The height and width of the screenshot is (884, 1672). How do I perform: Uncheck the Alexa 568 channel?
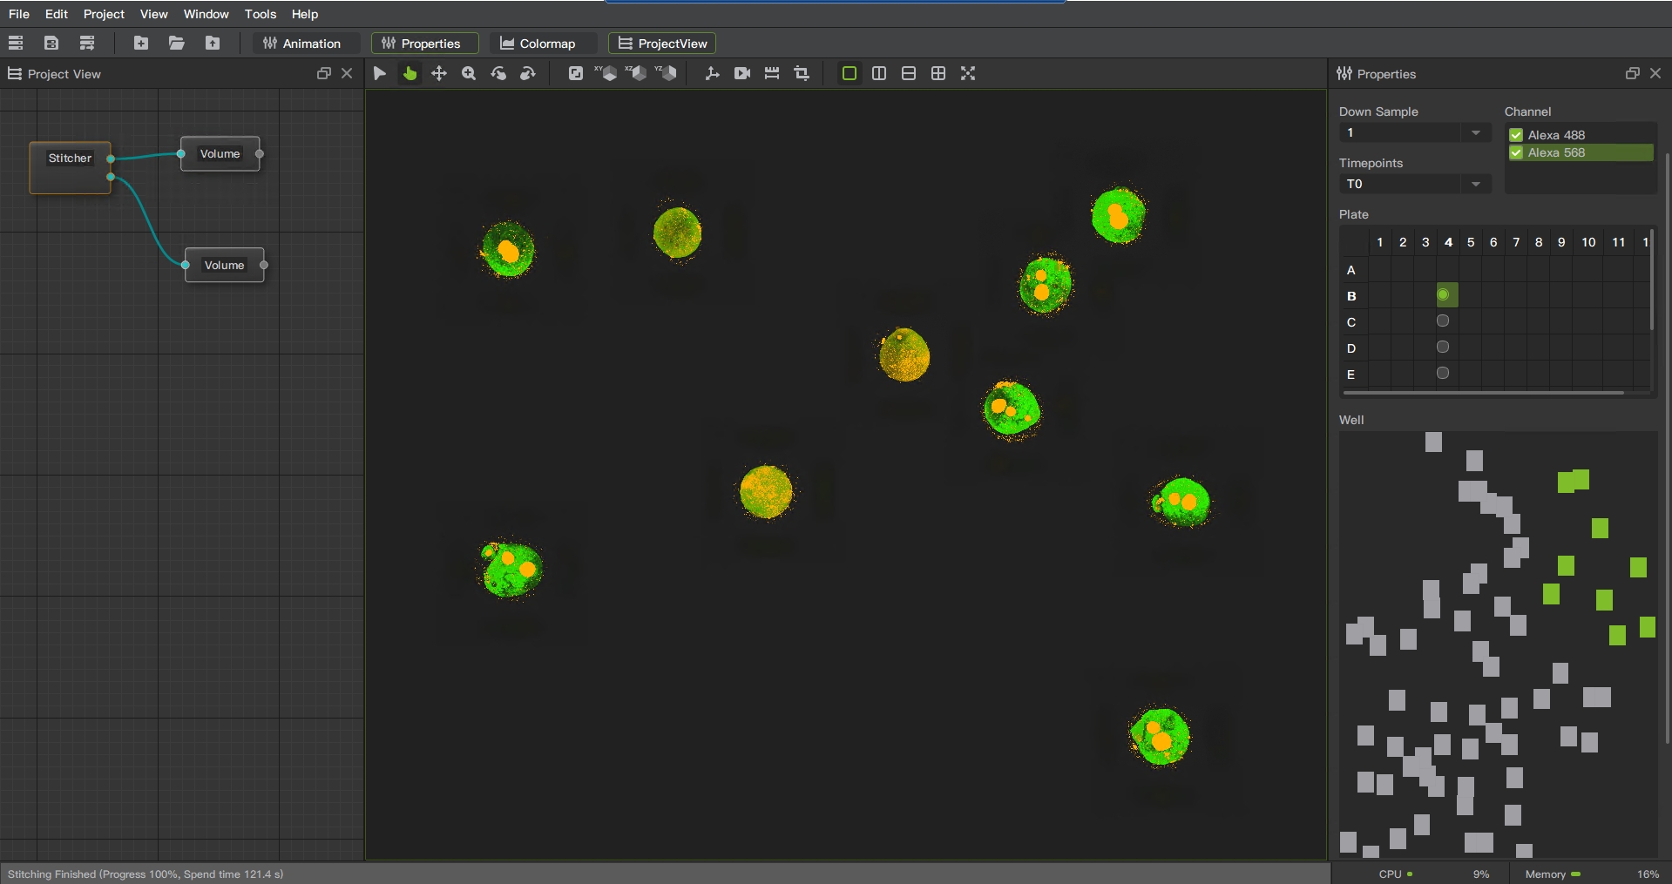(x=1516, y=152)
